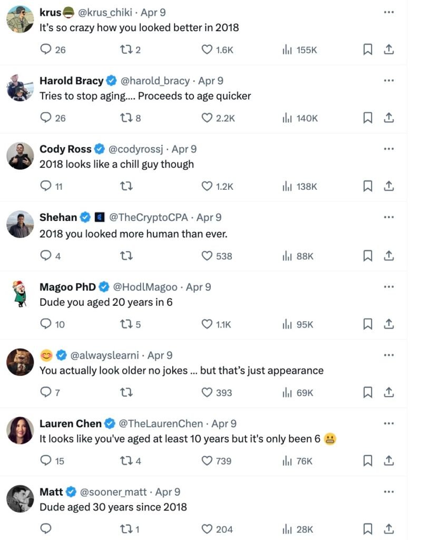This screenshot has height=540, width=421.
Task: Share Lauren Chen's tweet
Action: (388, 461)
